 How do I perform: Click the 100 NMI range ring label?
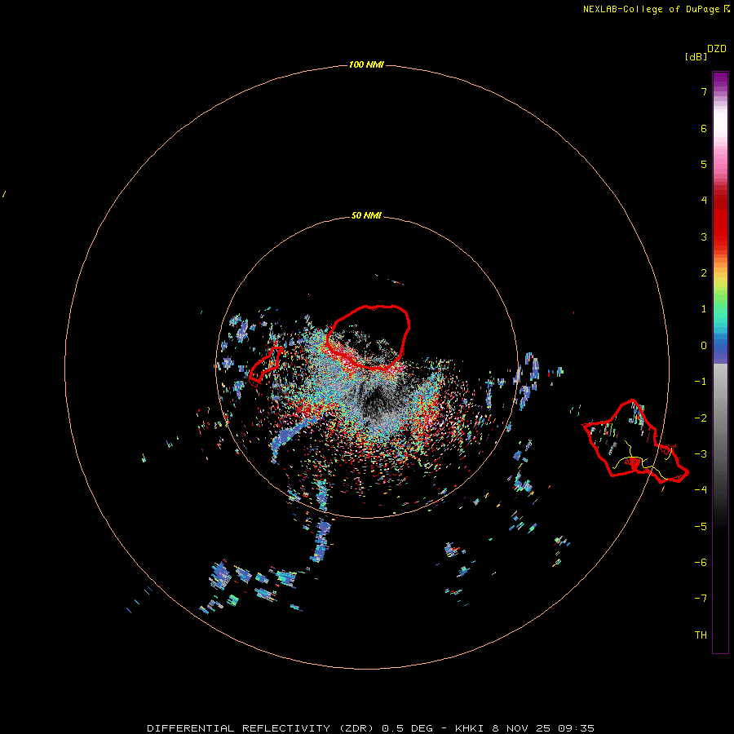[x=366, y=64]
